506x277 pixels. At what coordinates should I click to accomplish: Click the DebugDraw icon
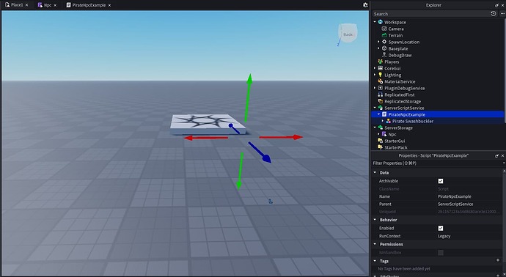click(x=384, y=55)
